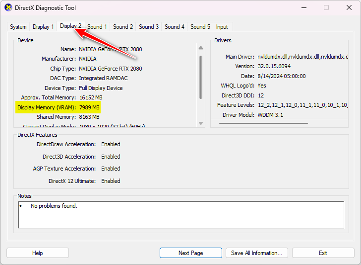361x265 pixels.
Task: Open the Display 1 tab
Action: tap(43, 27)
